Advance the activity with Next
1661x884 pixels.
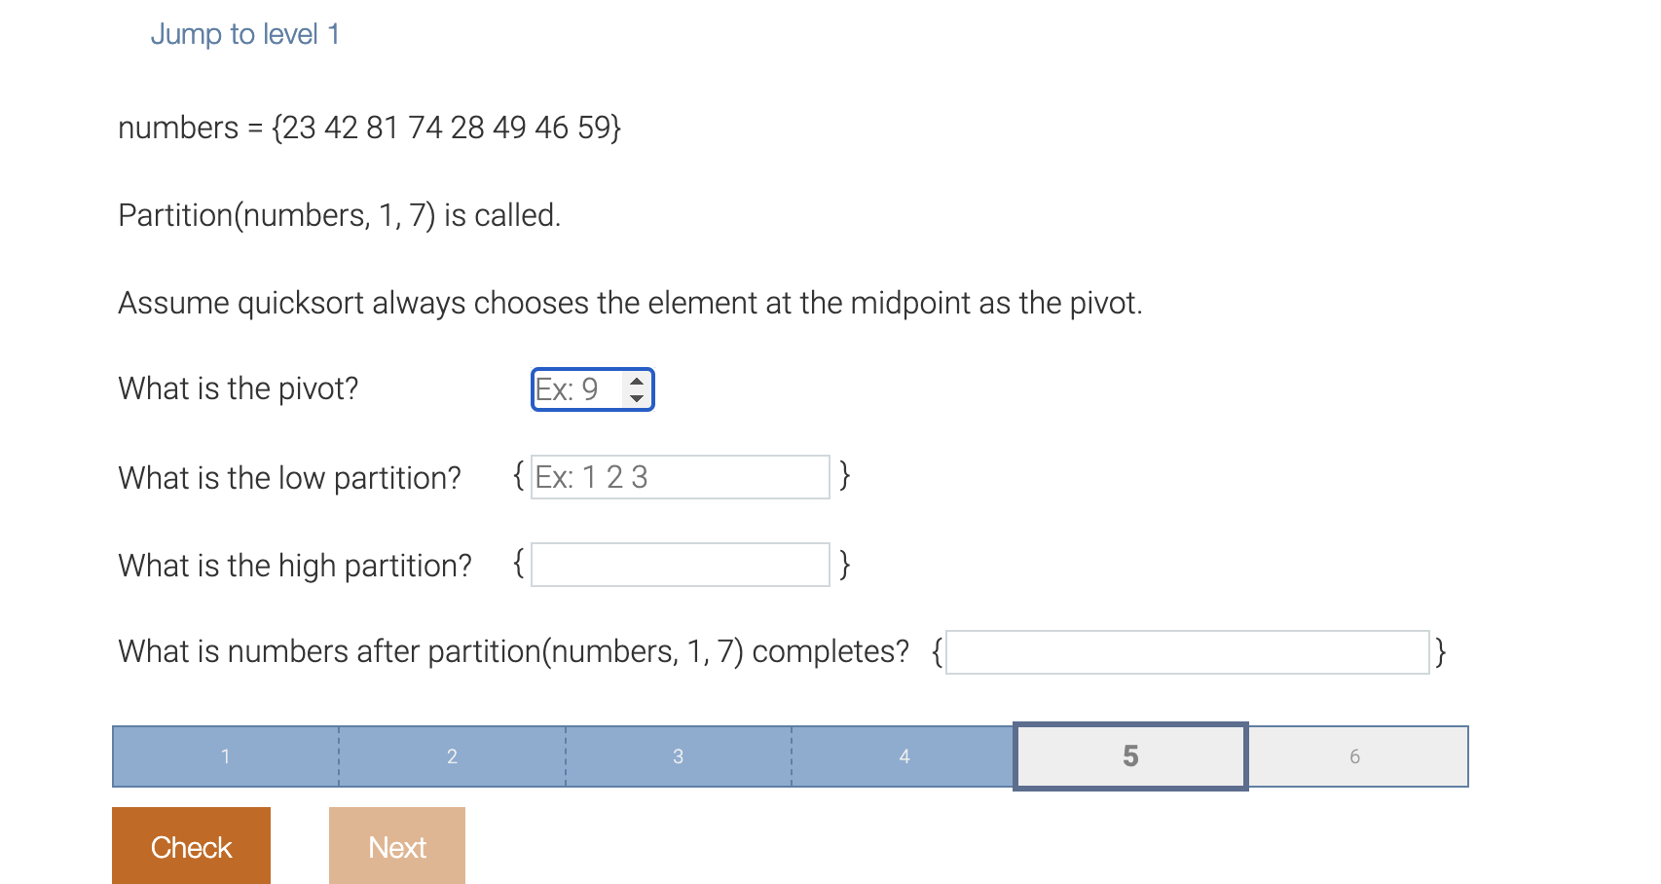[x=396, y=845]
